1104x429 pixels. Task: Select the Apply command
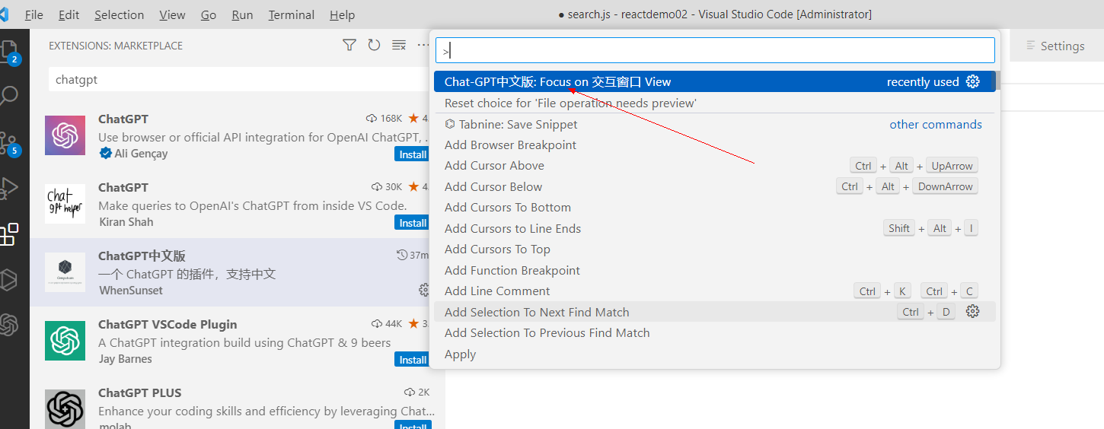(715, 354)
